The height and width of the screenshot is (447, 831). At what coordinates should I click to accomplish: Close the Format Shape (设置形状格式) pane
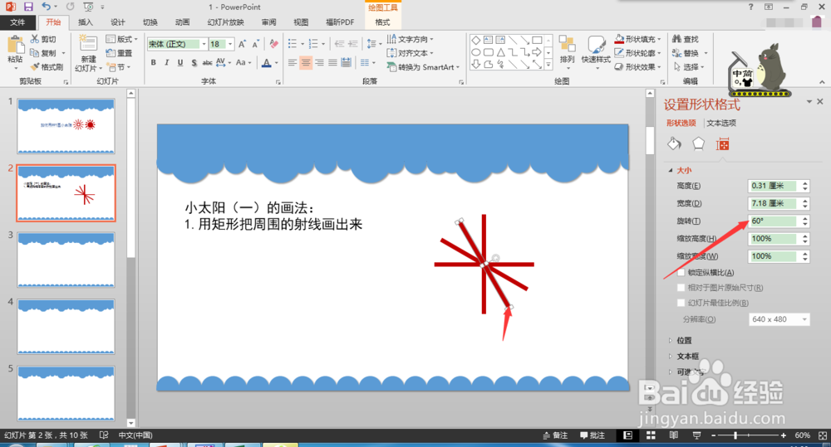coord(820,101)
